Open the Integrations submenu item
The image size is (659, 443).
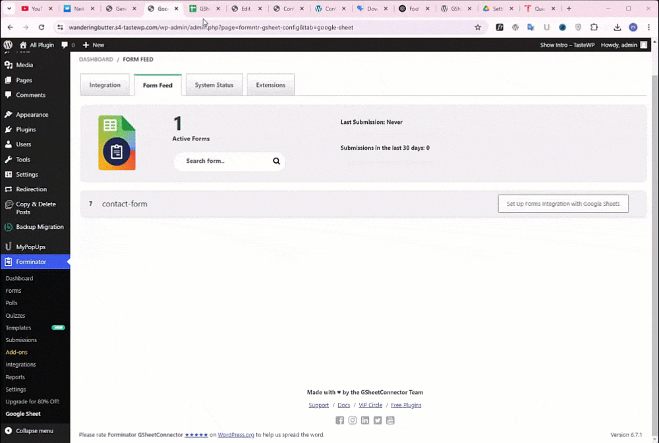coord(20,365)
